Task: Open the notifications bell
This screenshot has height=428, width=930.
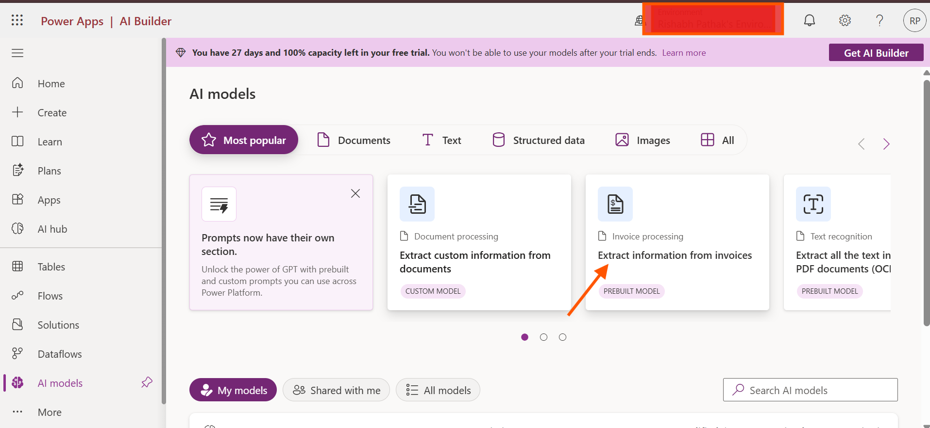Action: (809, 20)
